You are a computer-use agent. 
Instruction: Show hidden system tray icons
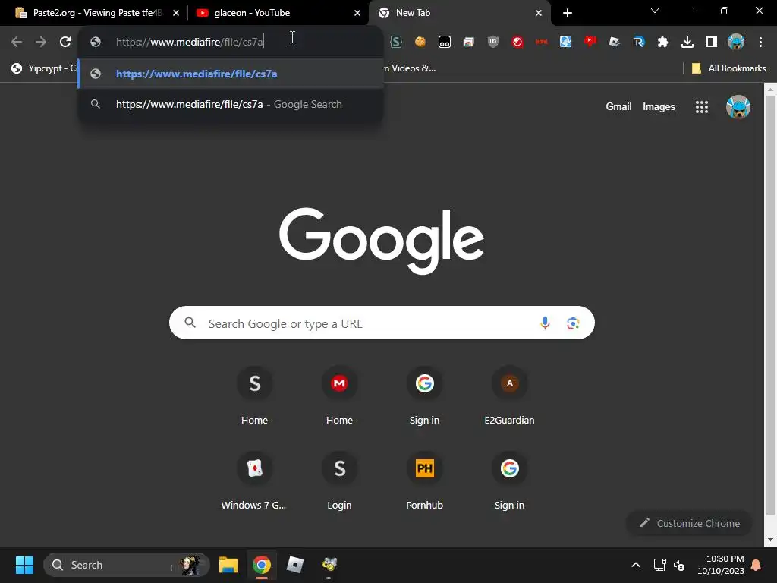tap(636, 565)
